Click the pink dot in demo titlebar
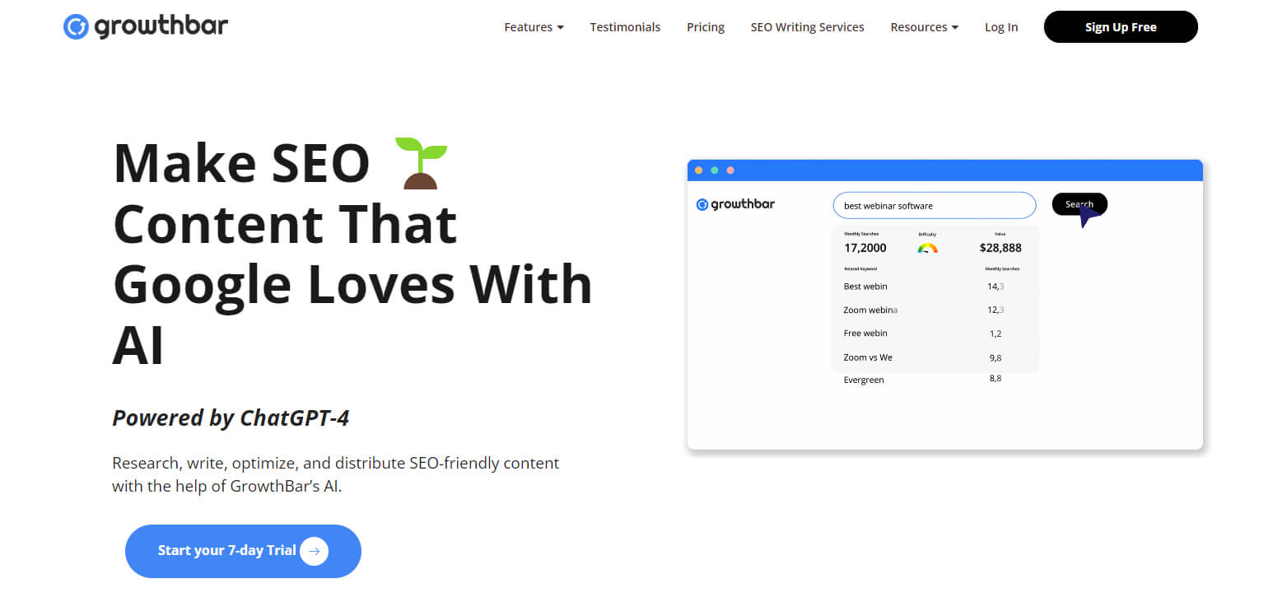This screenshot has width=1273, height=602. pos(730,170)
